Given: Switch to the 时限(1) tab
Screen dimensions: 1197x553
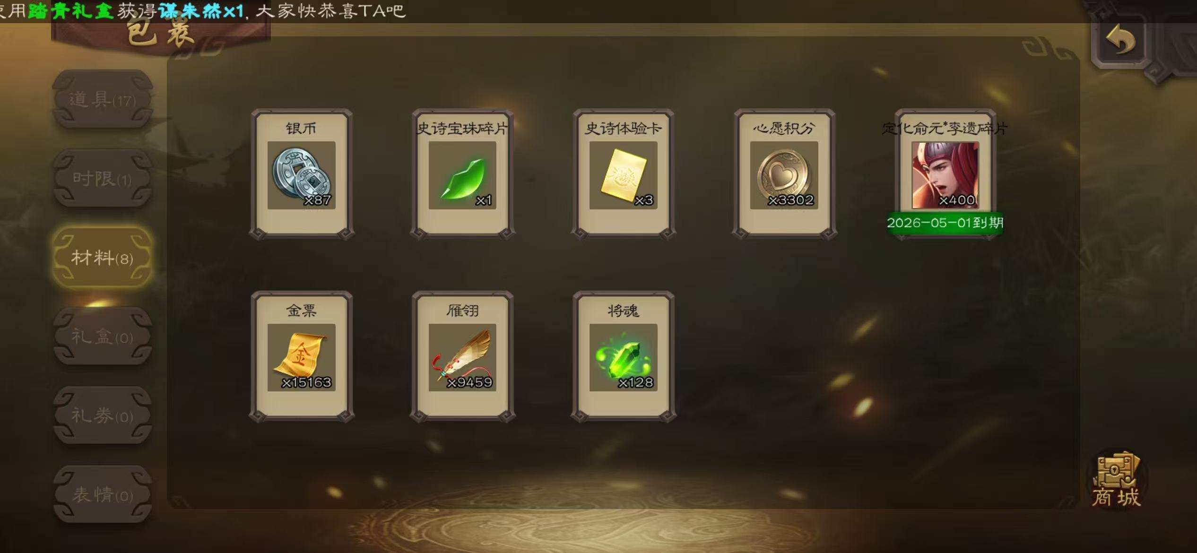Looking at the screenshot, I should tap(102, 178).
